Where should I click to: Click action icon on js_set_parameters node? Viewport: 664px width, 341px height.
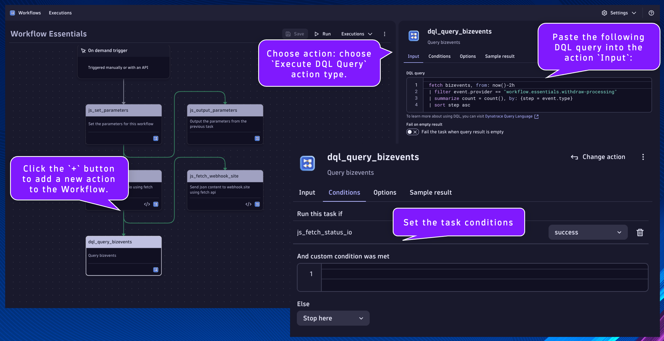(x=156, y=138)
